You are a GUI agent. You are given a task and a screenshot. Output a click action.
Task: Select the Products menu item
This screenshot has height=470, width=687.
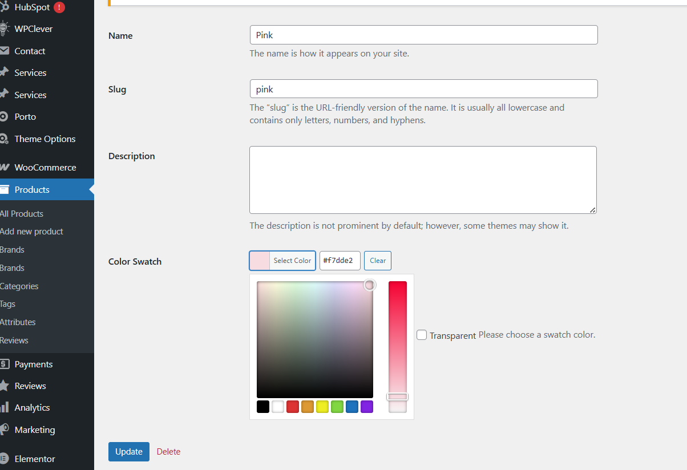click(47, 189)
